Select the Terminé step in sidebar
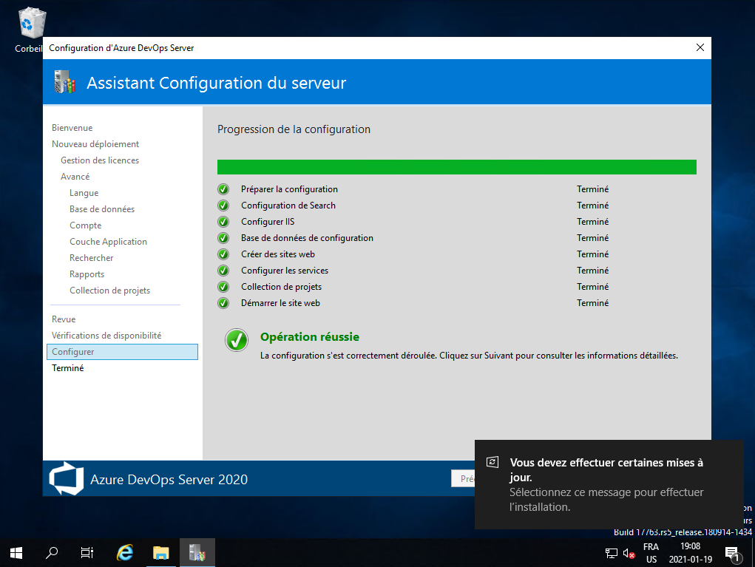The image size is (755, 567). pos(68,368)
